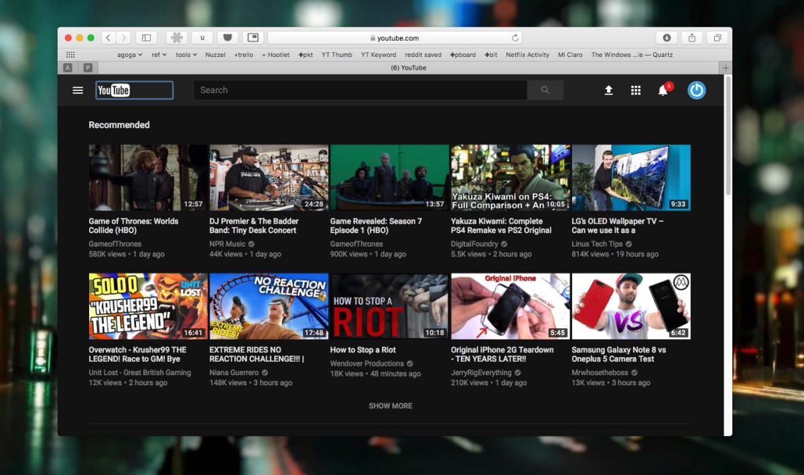Open the Niana Guerrero channel link

click(234, 373)
